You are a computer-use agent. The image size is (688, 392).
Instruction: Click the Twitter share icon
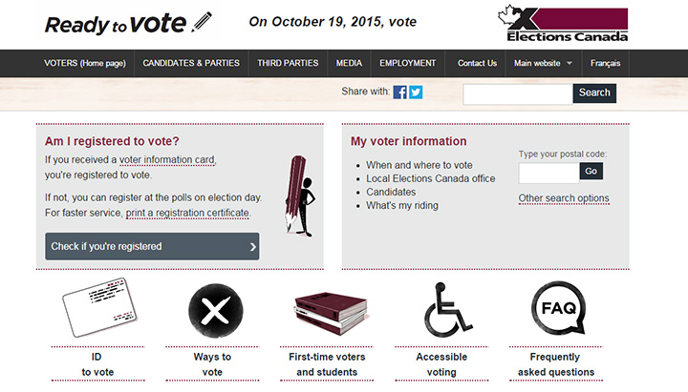(416, 93)
